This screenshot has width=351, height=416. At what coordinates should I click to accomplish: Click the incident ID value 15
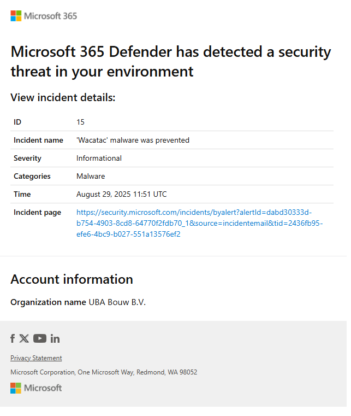point(80,122)
